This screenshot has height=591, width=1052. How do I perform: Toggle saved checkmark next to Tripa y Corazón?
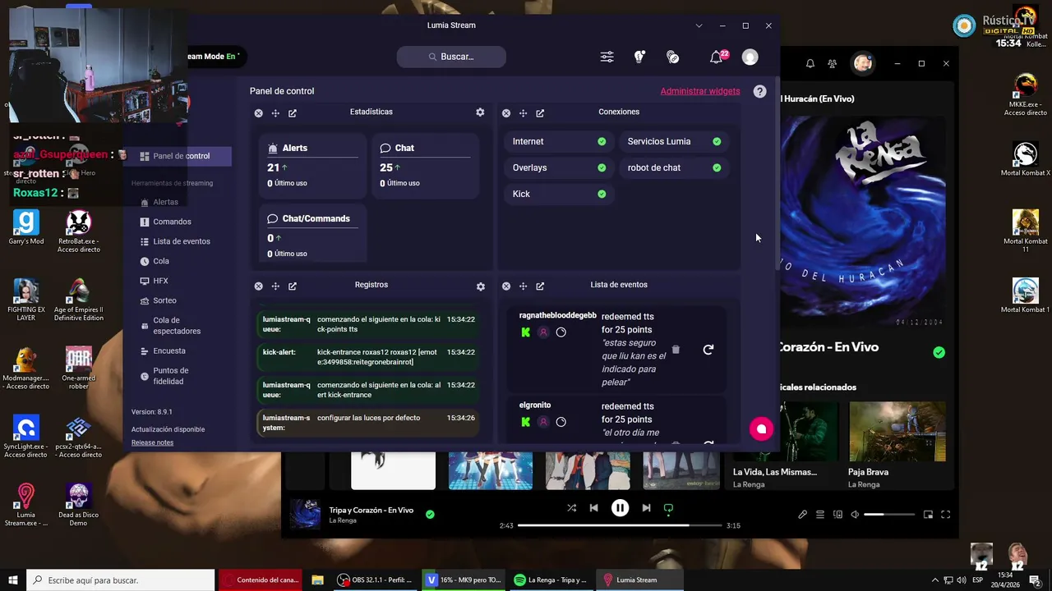[430, 515]
